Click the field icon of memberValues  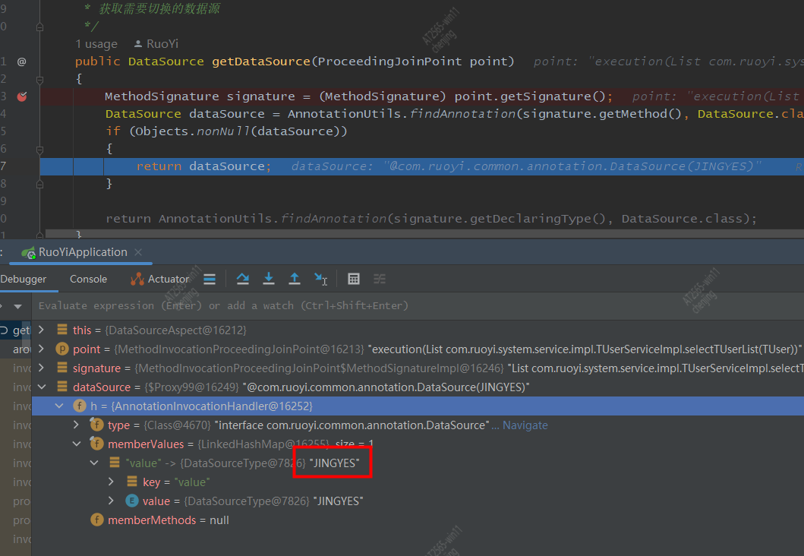pos(96,444)
